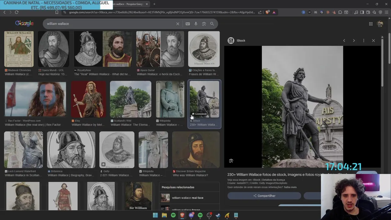Open the three-dot options menu in preview panel

pyautogui.click(x=364, y=40)
